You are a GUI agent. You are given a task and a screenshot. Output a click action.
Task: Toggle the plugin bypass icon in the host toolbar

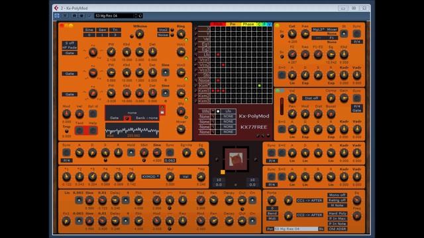click(x=57, y=16)
